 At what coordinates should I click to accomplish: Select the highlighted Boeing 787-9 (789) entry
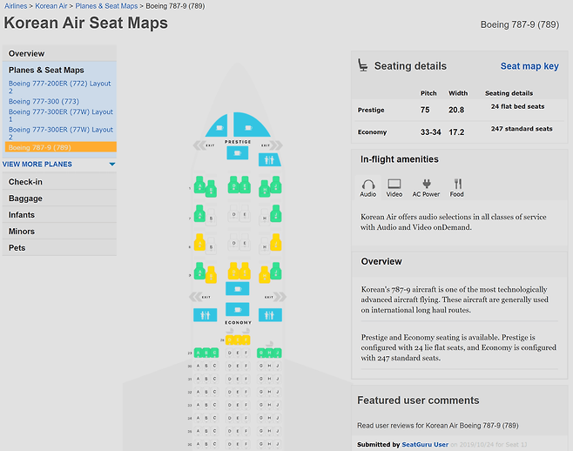tap(61, 147)
